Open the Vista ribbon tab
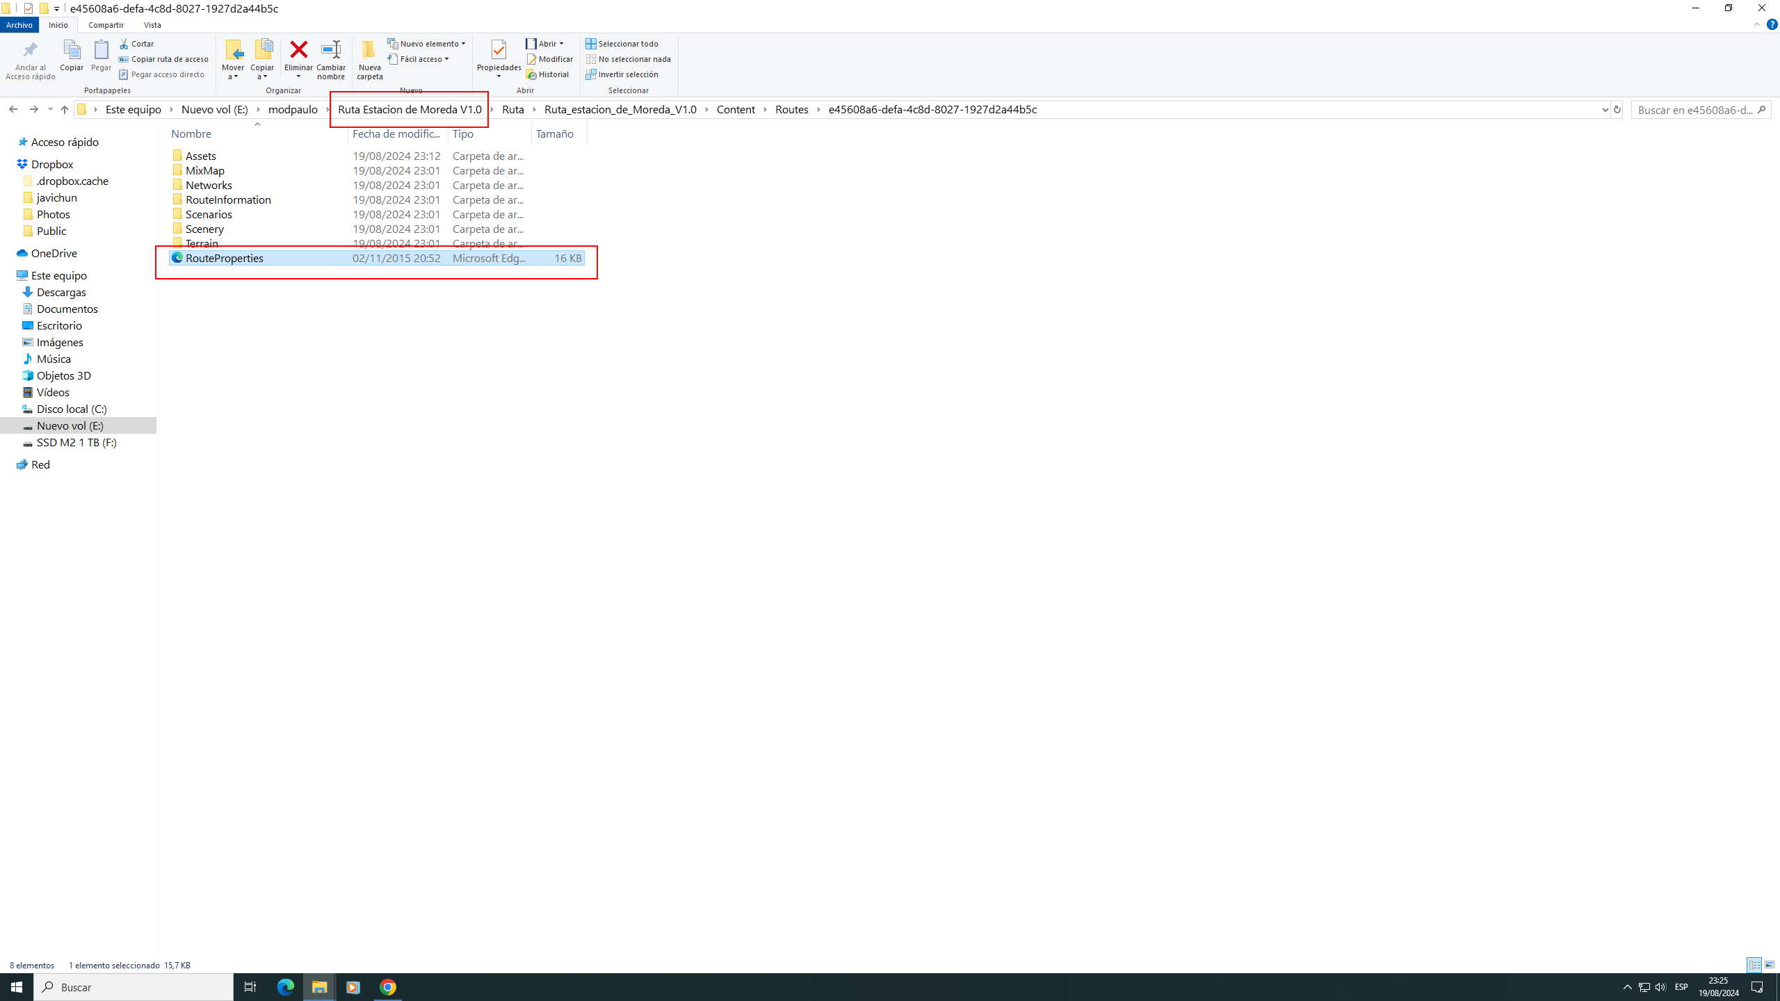Viewport: 1780px width, 1001px height. coord(152,25)
